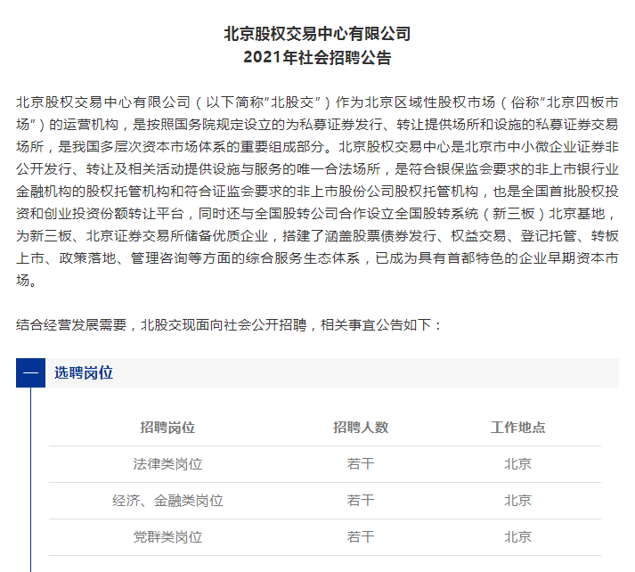Click the subtitle '2021年社会招聘公告'

(x=317, y=57)
